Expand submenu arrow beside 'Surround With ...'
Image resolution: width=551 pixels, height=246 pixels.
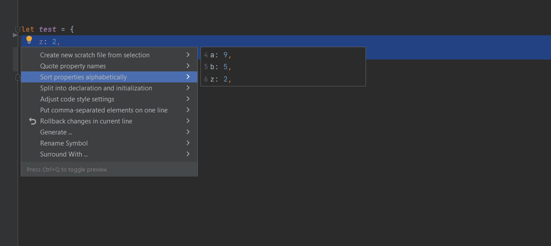[x=188, y=154]
